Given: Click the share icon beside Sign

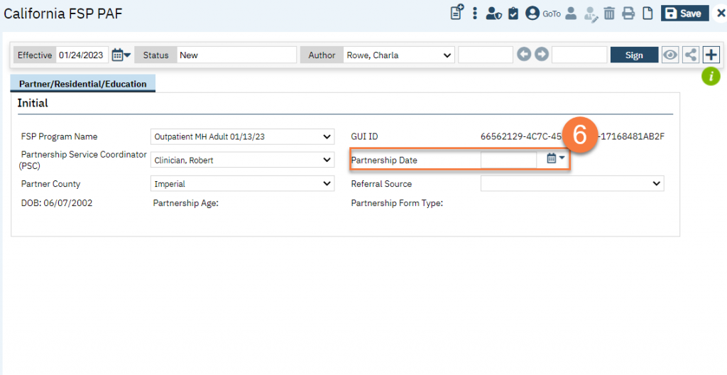Looking at the screenshot, I should (x=690, y=55).
